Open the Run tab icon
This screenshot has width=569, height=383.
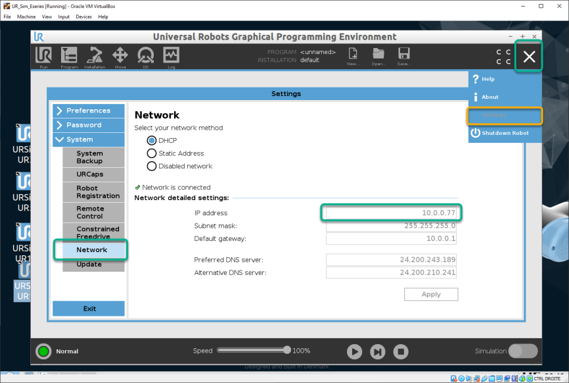click(43, 57)
